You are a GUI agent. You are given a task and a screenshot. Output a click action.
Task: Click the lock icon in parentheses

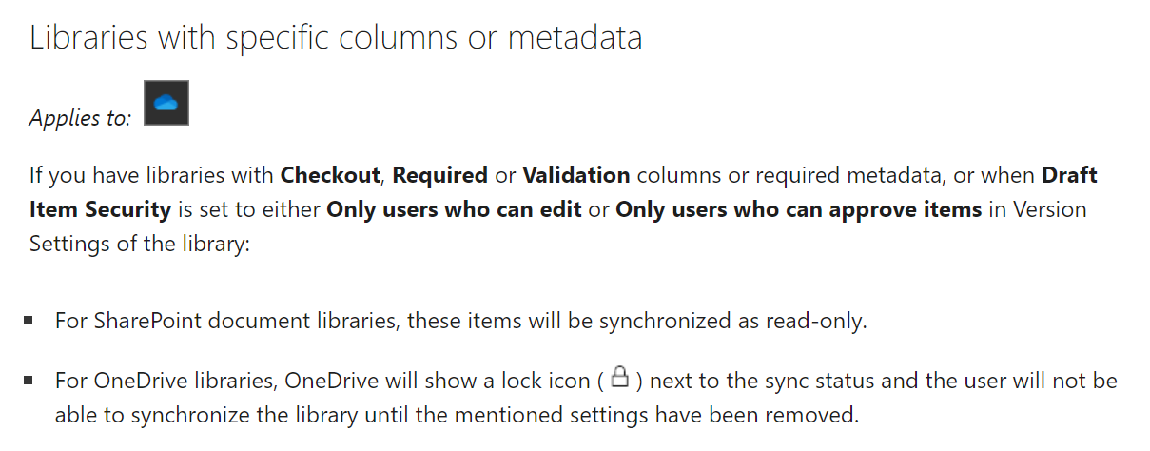(619, 378)
